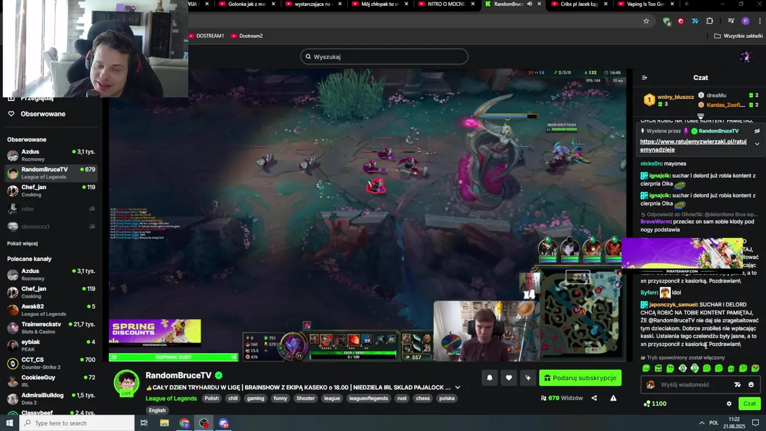Click the Spring Discounts banner on stream
766x431 pixels.
(x=155, y=333)
